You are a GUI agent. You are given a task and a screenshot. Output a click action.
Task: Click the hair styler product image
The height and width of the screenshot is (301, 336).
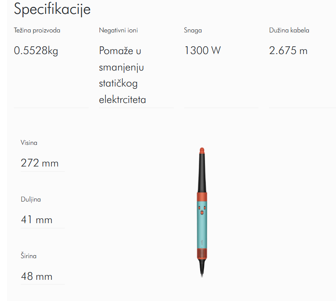pos(202,212)
